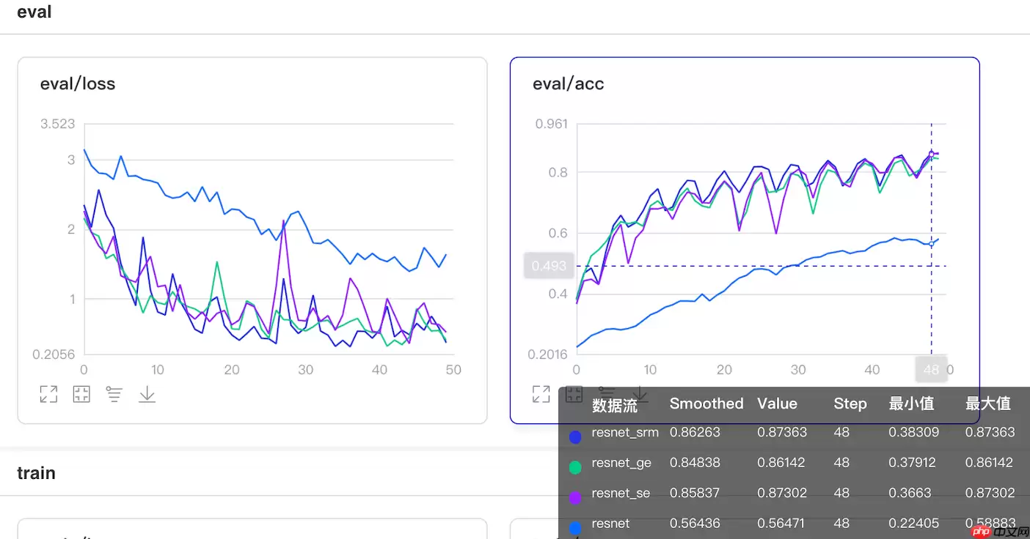Image resolution: width=1030 pixels, height=539 pixels.
Task: Click the fit-to-view icon under eval/loss
Action: point(81,394)
